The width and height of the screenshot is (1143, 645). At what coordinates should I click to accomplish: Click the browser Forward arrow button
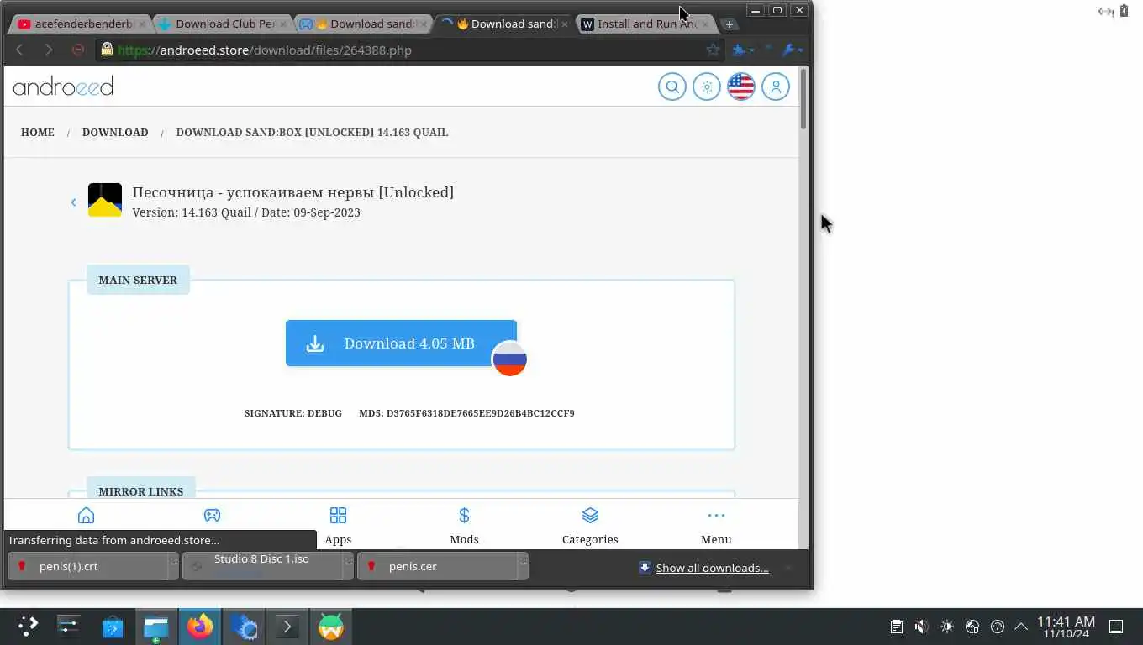coord(49,50)
